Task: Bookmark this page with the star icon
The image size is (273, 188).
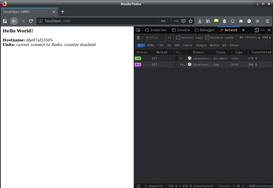Action: 191,21
